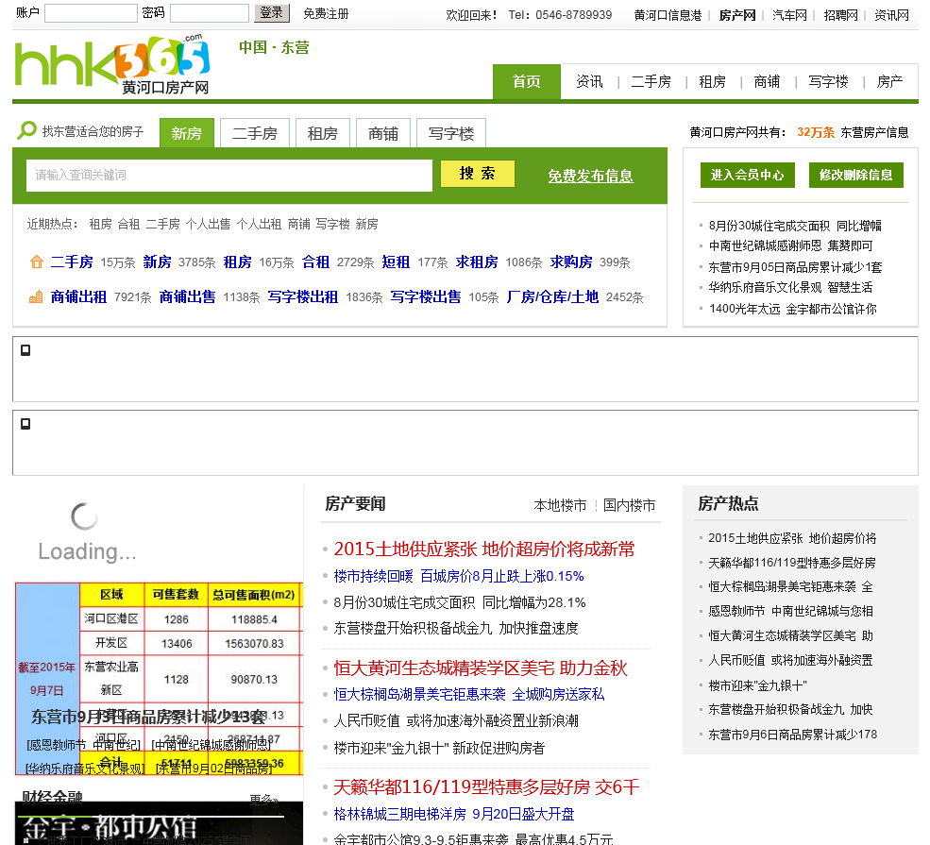Open 黄河口信息港 top link

tap(668, 15)
